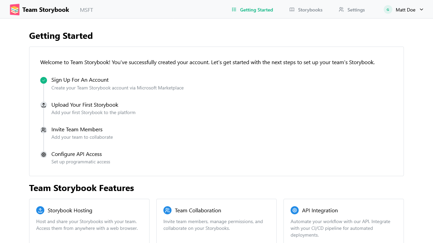
Task: Click the MSFT label near the title
Action: tap(86, 10)
